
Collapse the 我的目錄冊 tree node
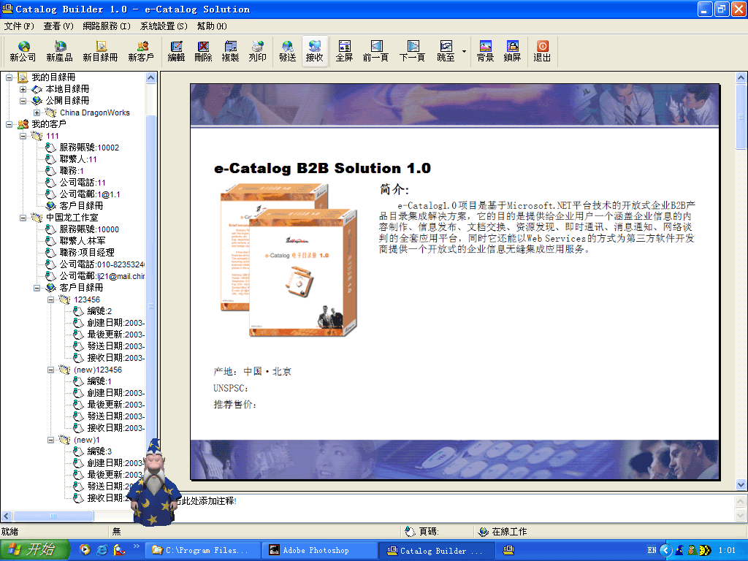click(x=9, y=77)
